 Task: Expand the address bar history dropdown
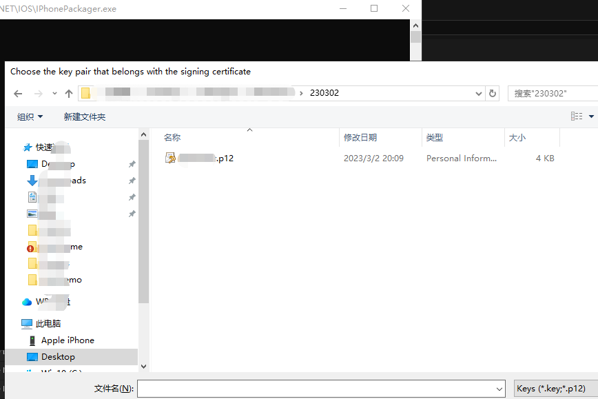[479, 94]
